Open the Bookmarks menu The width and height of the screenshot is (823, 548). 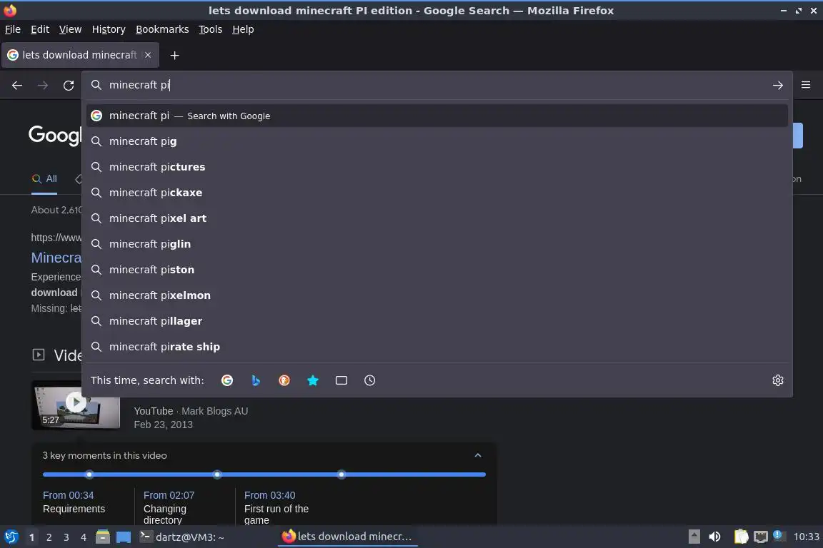[x=162, y=29]
